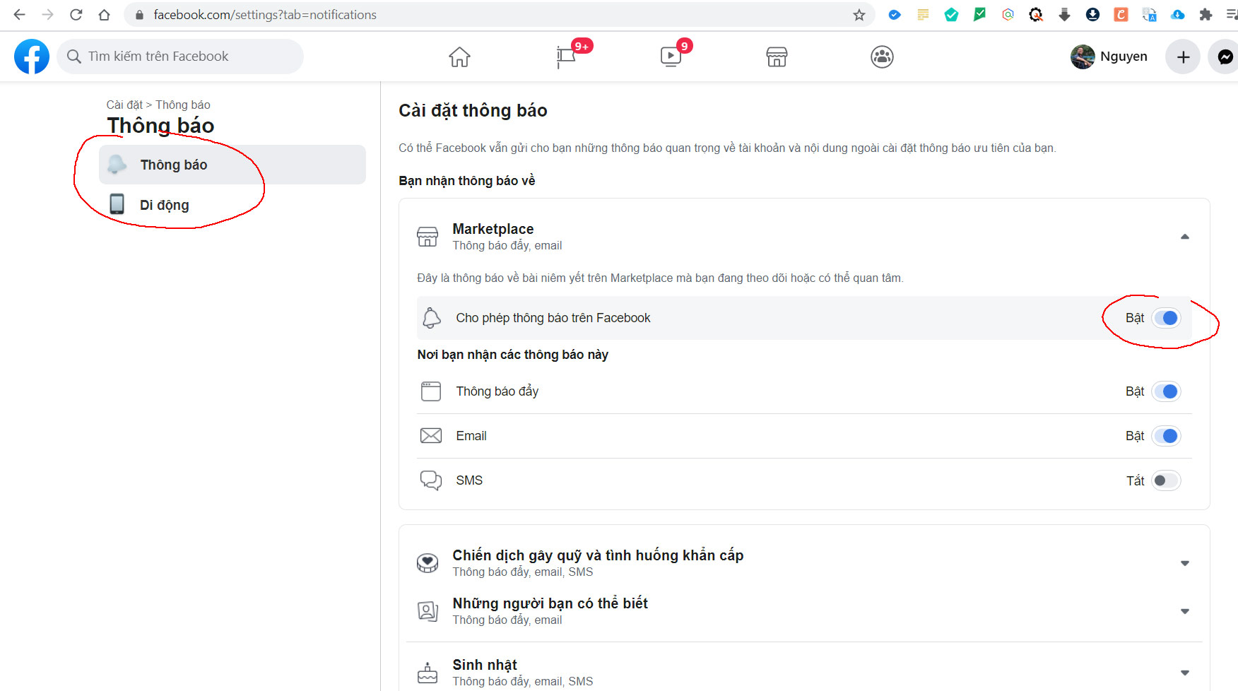Expand Những người bạn có thể biết arrow
The image size is (1238, 691).
coord(1185,611)
